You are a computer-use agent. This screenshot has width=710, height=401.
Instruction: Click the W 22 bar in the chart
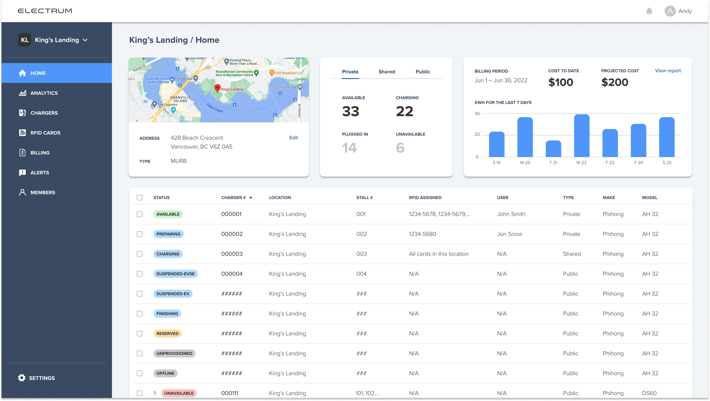click(x=581, y=136)
